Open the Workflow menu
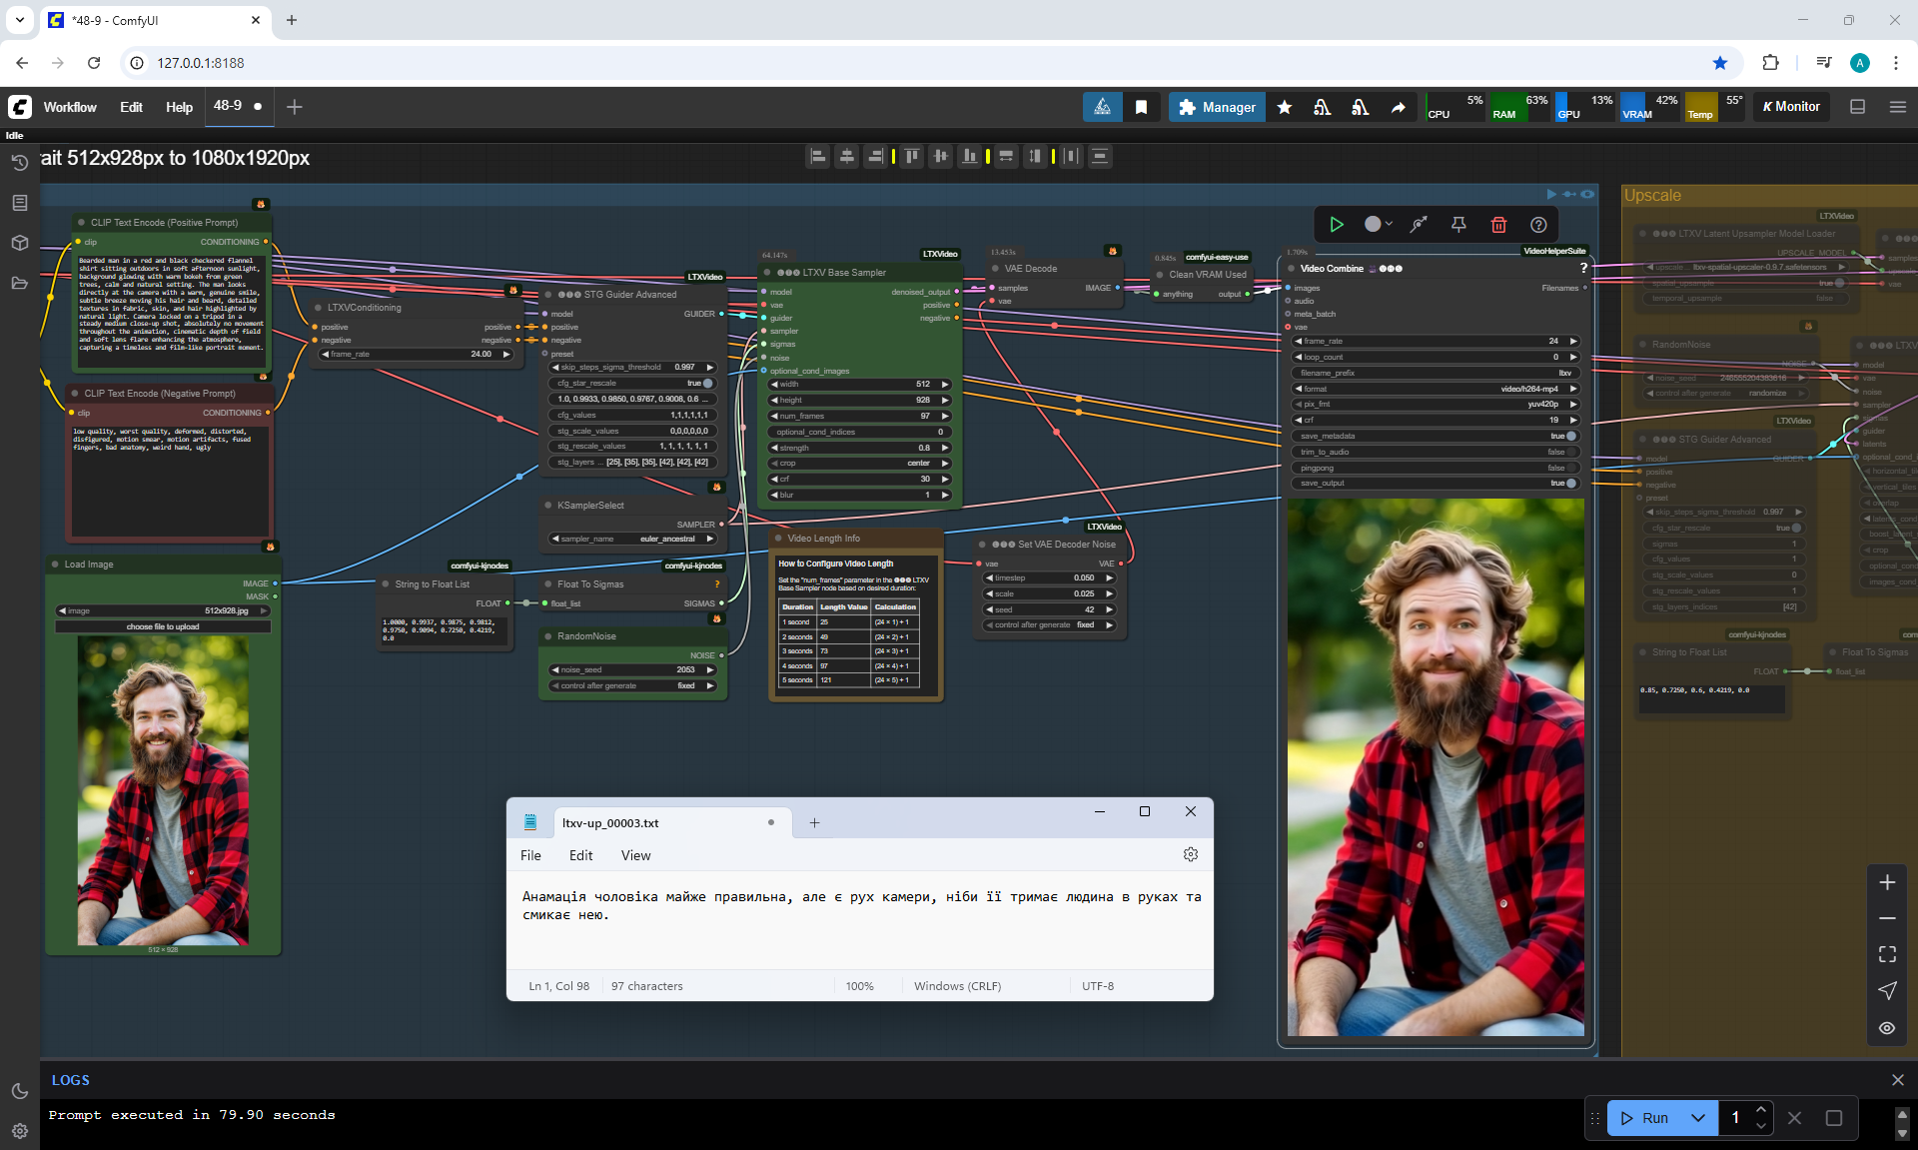Viewport: 1918px width, 1150px height. click(x=70, y=107)
